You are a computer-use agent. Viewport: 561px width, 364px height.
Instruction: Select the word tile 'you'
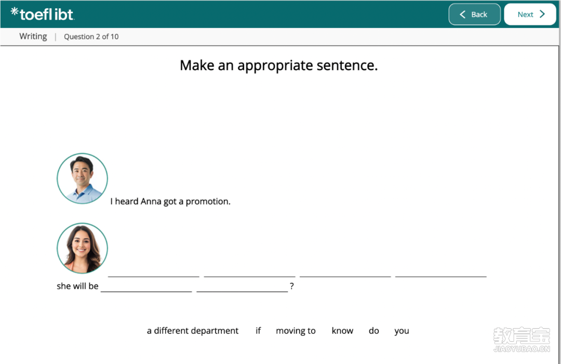pyautogui.click(x=402, y=331)
